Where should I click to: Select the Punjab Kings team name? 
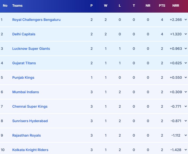tap(23, 77)
